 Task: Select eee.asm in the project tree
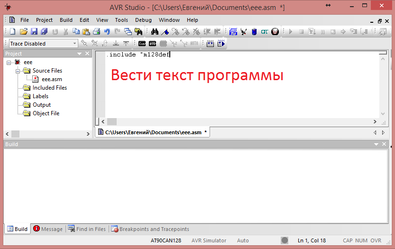click(x=52, y=79)
